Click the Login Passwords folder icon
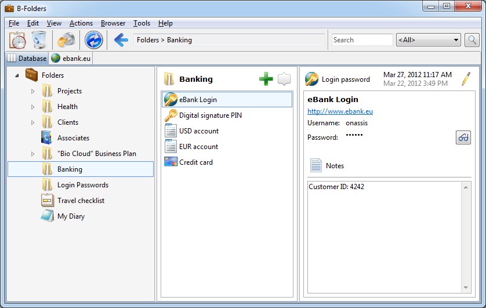This screenshot has width=486, height=308. [48, 185]
